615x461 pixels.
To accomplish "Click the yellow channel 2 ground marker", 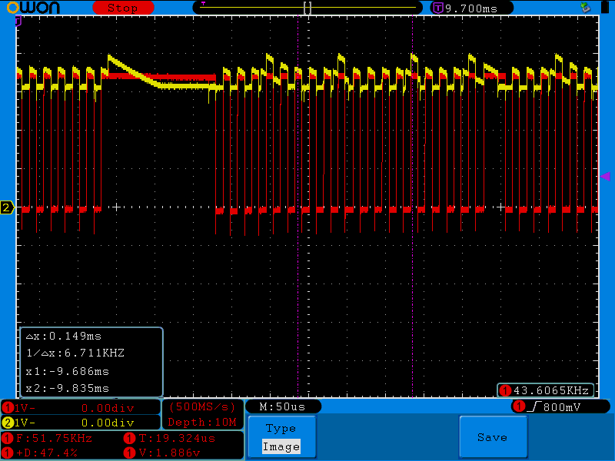I will point(7,207).
